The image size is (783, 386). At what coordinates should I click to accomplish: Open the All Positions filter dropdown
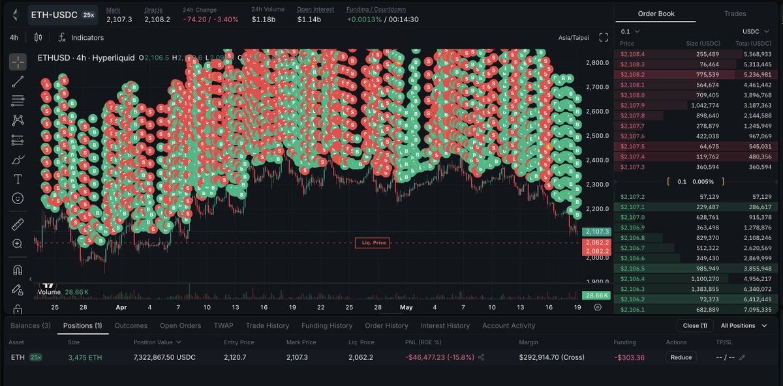[743, 325]
